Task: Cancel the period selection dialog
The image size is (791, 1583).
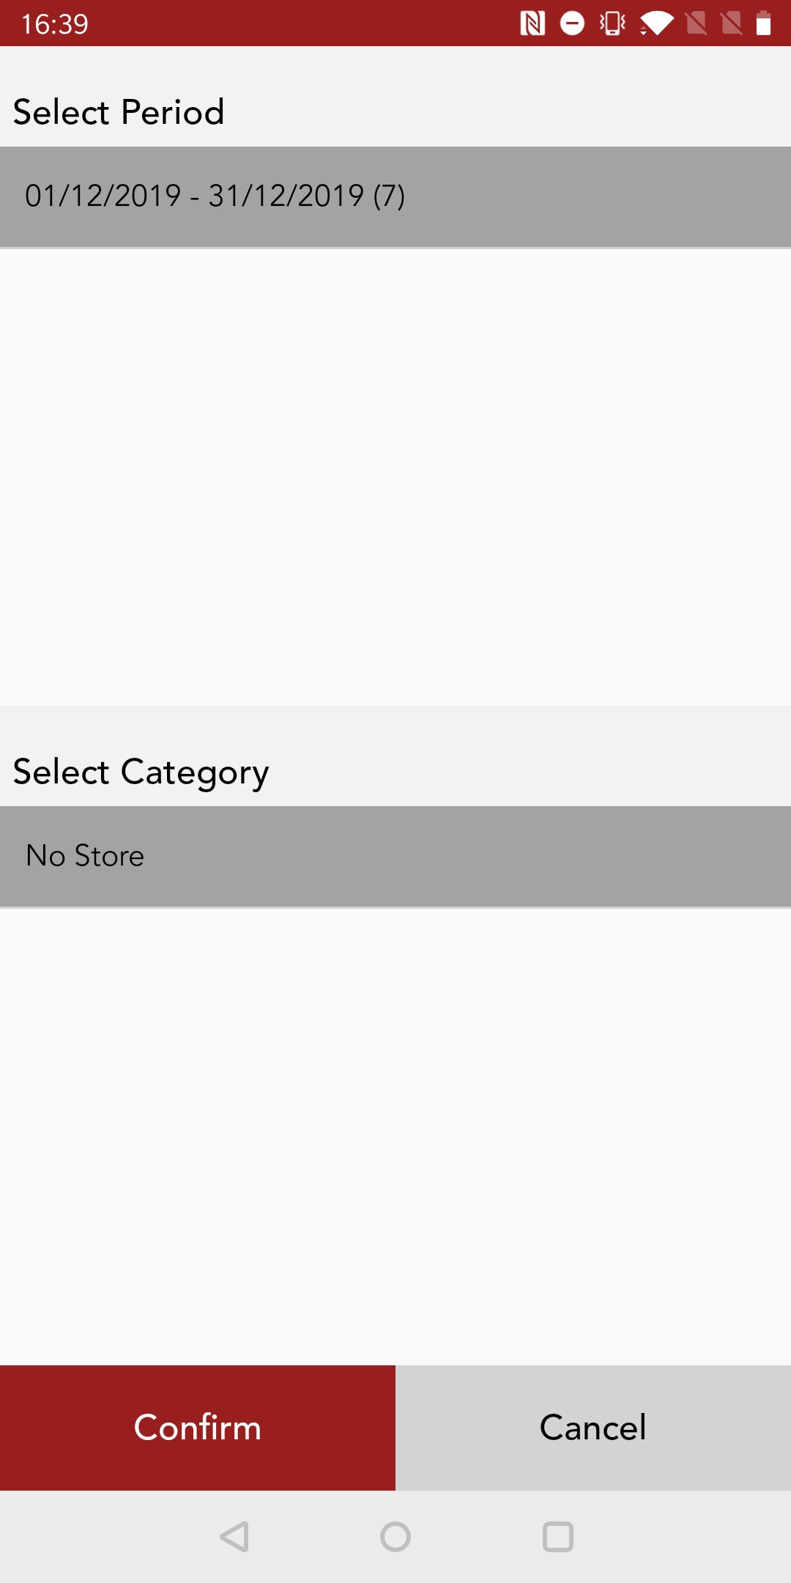Action: click(x=593, y=1426)
